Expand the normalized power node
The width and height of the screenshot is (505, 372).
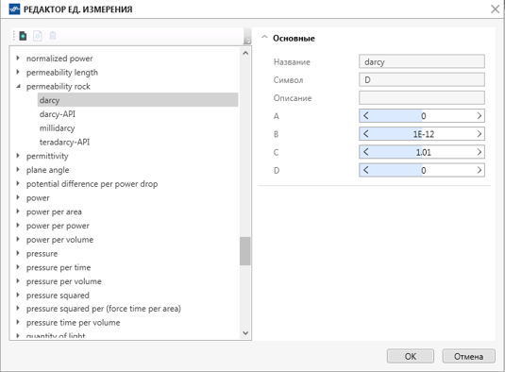pos(18,58)
